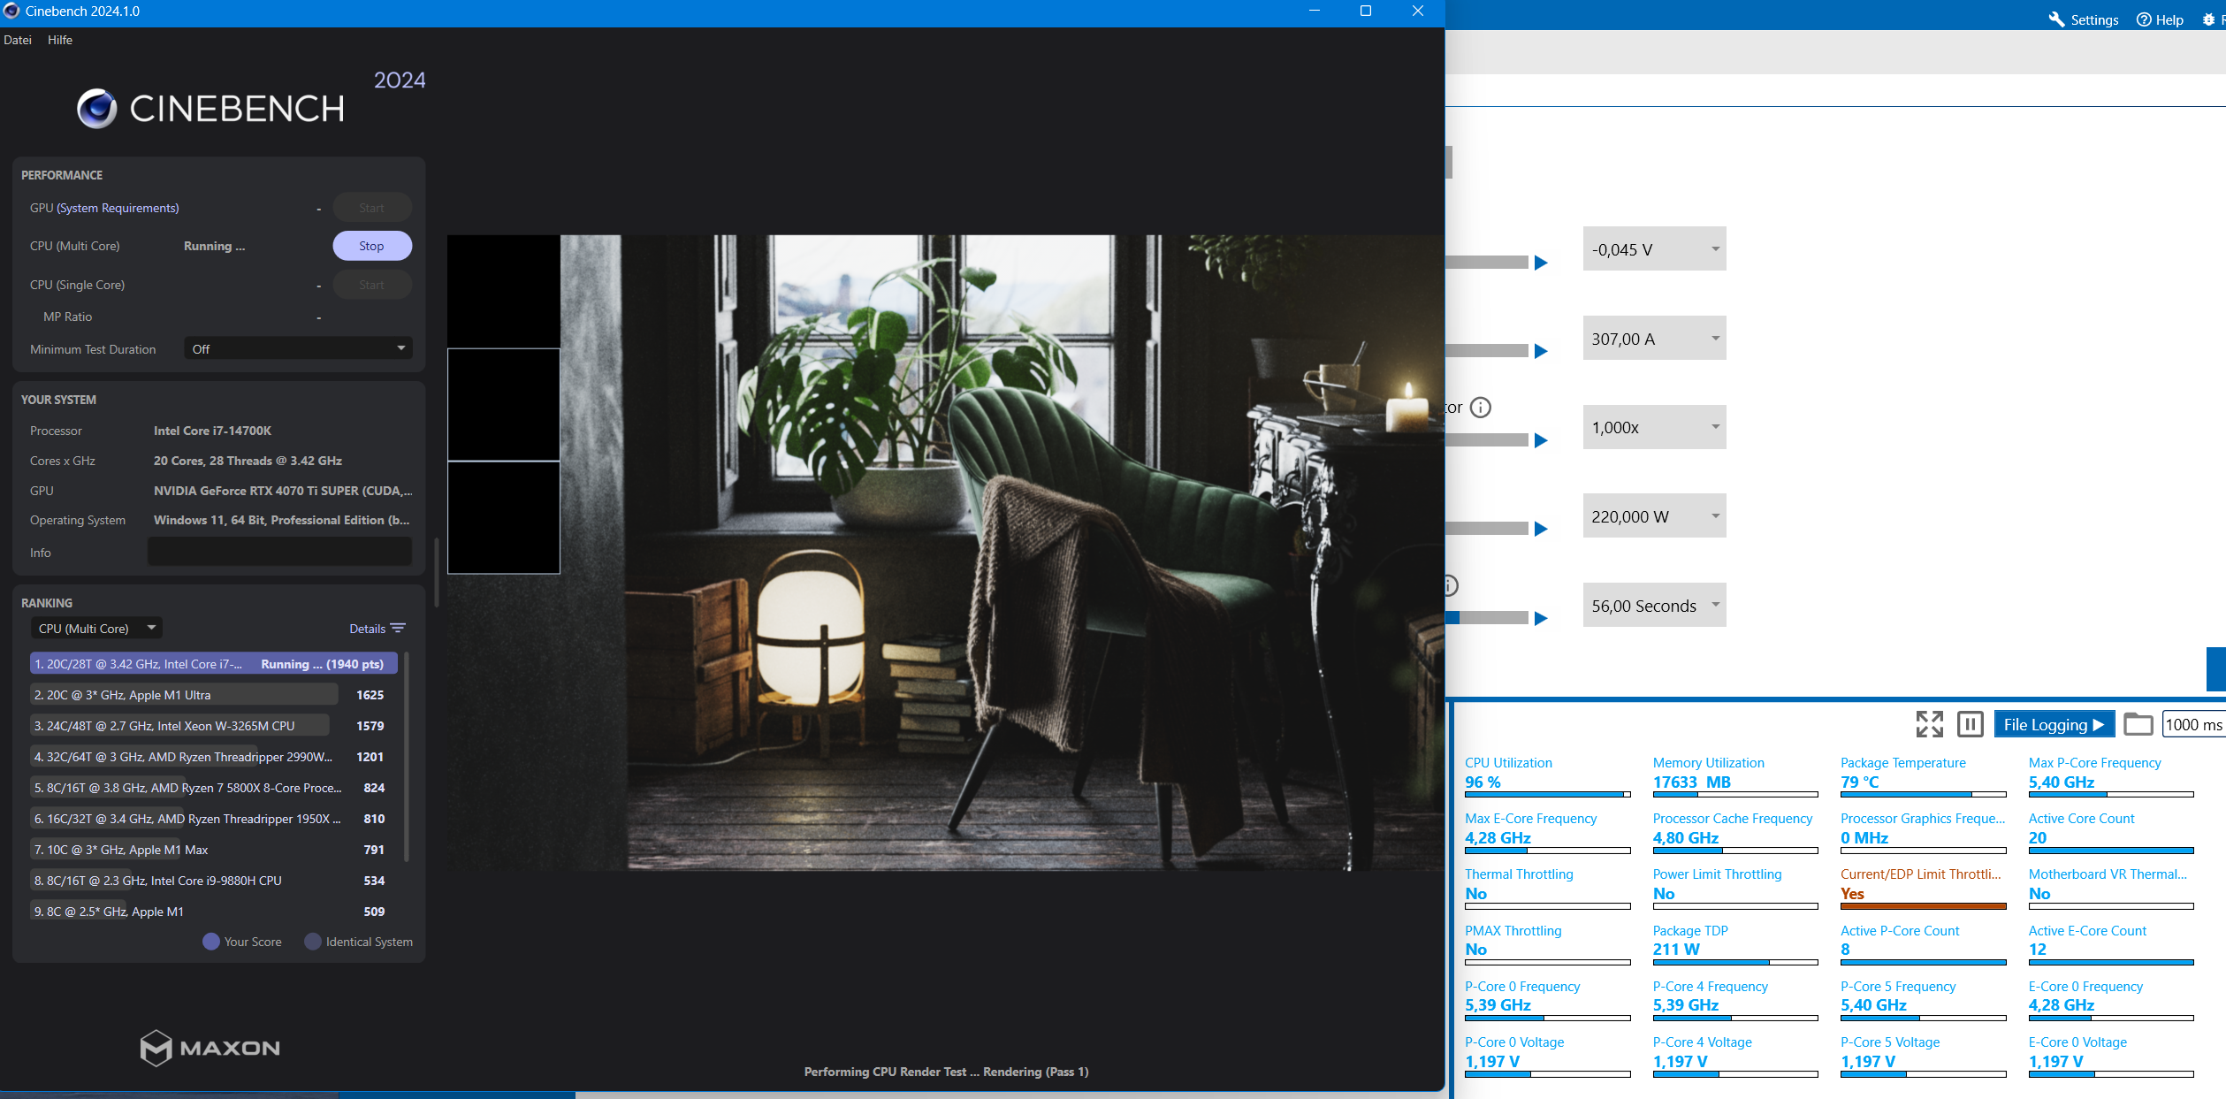
Task: Click the arrow next to 307,00 A slider
Action: (1541, 351)
